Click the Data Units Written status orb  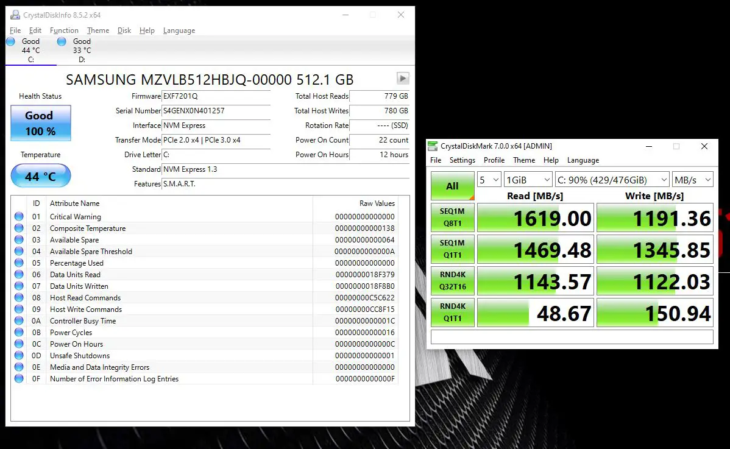(x=19, y=286)
